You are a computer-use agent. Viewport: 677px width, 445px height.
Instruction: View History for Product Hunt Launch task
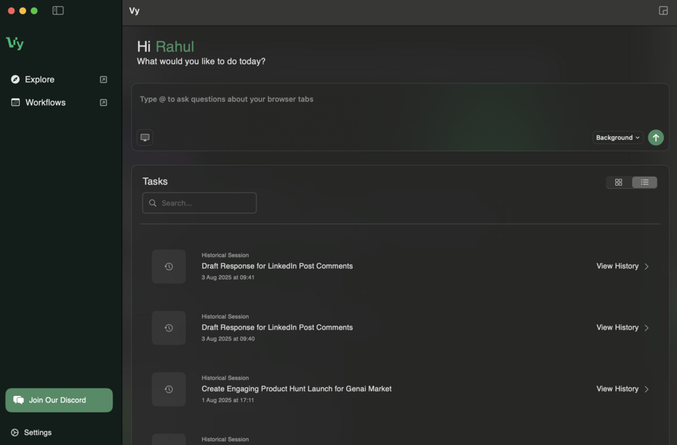(618, 389)
